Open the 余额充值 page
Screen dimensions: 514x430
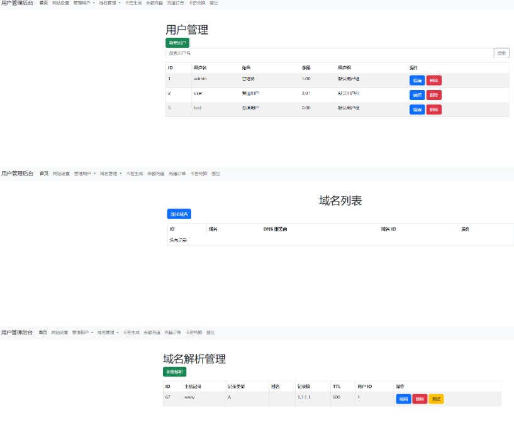(154, 3)
